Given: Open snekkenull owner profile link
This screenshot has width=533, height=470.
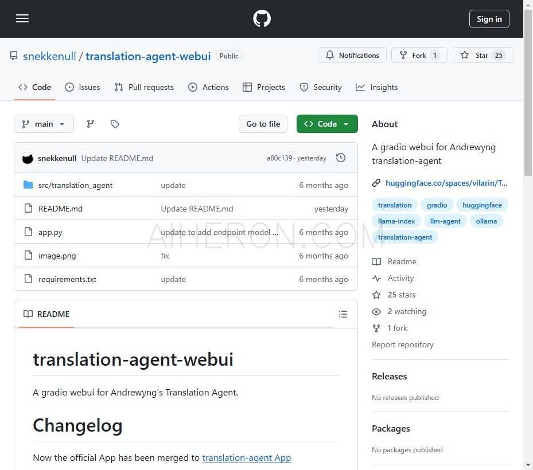Looking at the screenshot, I should (x=49, y=56).
